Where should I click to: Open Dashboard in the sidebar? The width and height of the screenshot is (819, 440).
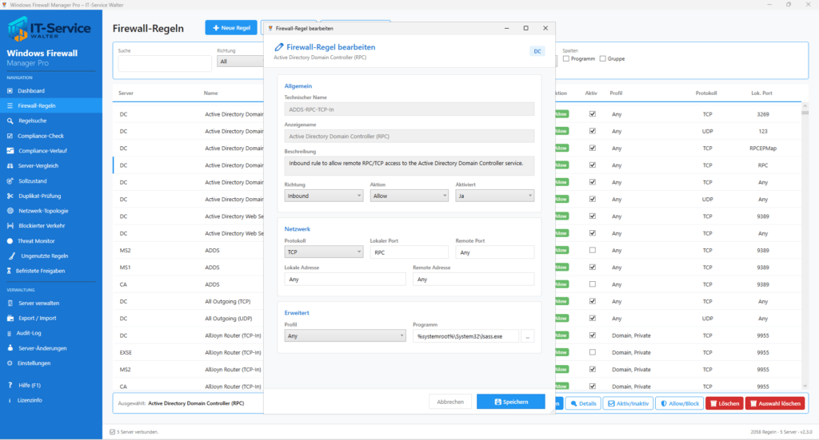click(31, 91)
